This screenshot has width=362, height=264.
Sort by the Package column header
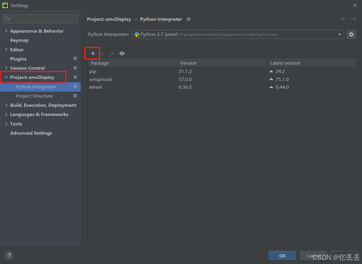(x=133, y=63)
